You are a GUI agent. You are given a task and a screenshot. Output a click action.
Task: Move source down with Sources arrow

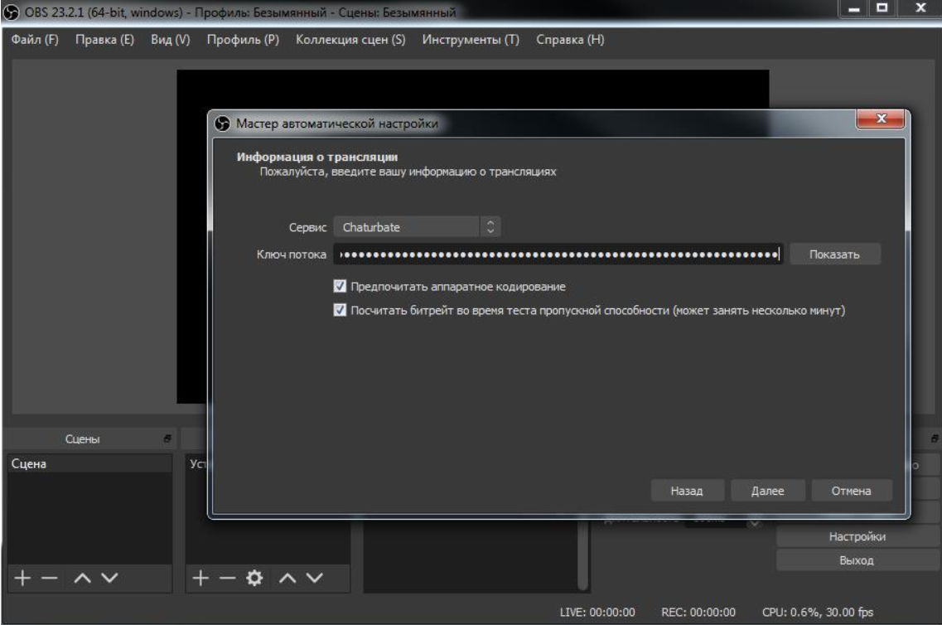315,578
